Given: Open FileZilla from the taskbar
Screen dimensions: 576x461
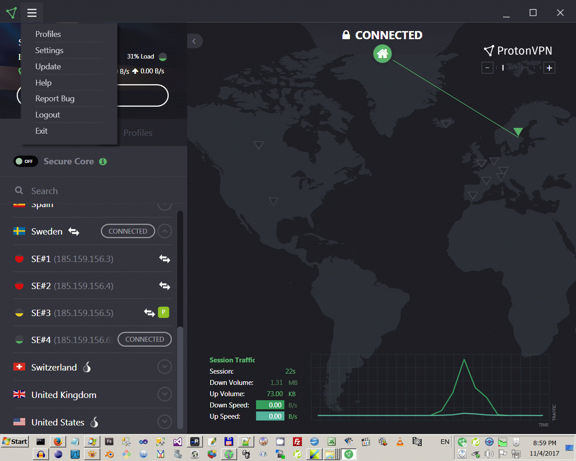Looking at the screenshot, I should (297, 442).
